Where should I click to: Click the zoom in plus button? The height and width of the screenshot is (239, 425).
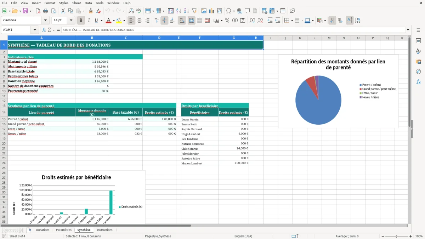[410, 236]
